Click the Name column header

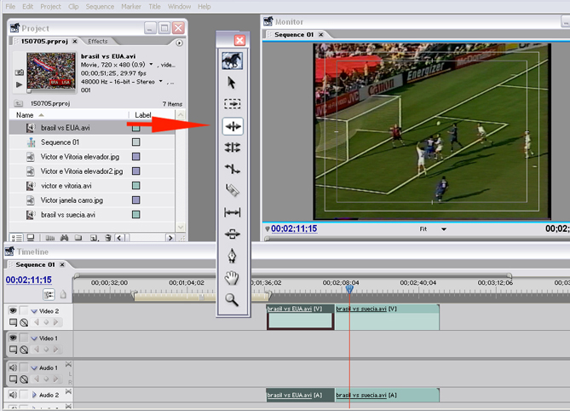tap(26, 114)
